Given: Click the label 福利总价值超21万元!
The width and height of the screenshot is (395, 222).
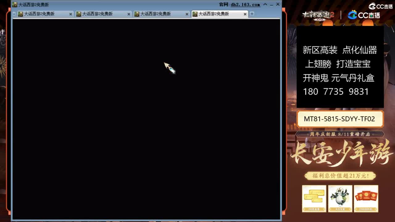Looking at the screenshot, I should coord(340,176).
